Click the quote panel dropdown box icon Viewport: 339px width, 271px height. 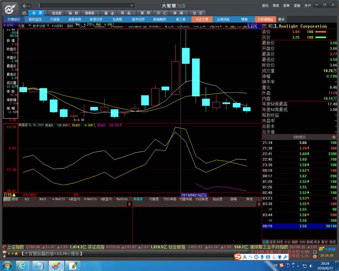click(x=264, y=26)
